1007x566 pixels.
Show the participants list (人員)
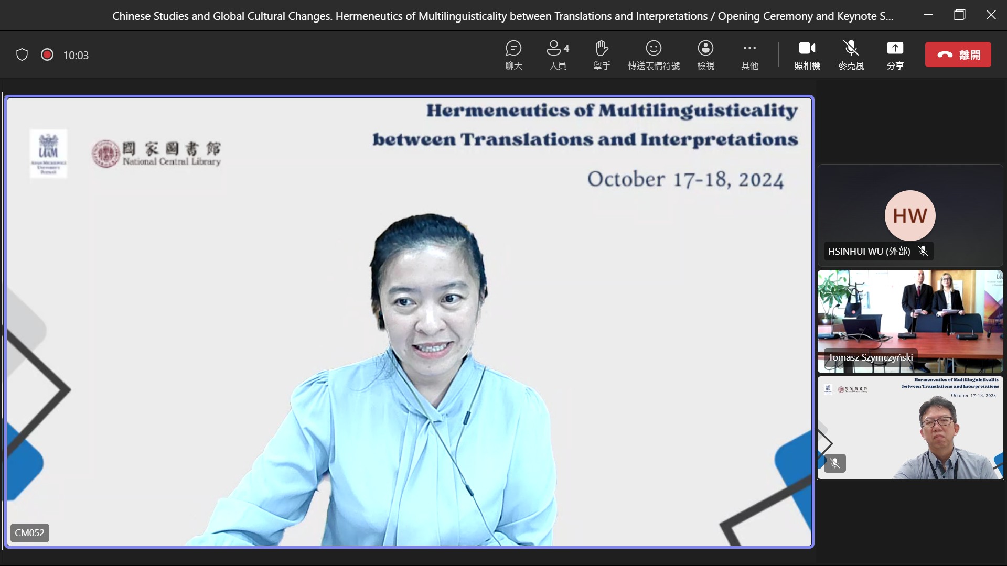coord(558,55)
